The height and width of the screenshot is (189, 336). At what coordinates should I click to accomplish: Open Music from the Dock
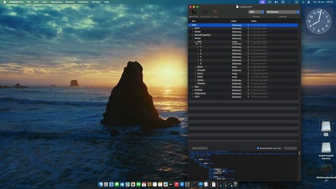point(176,184)
